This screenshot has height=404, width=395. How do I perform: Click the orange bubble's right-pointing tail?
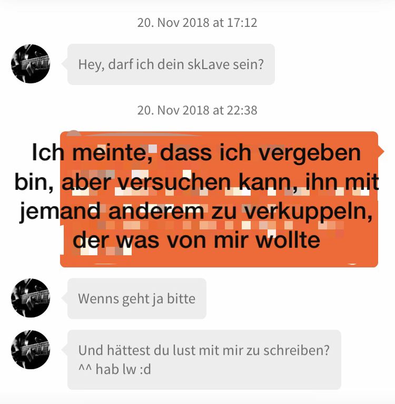pyautogui.click(x=381, y=151)
